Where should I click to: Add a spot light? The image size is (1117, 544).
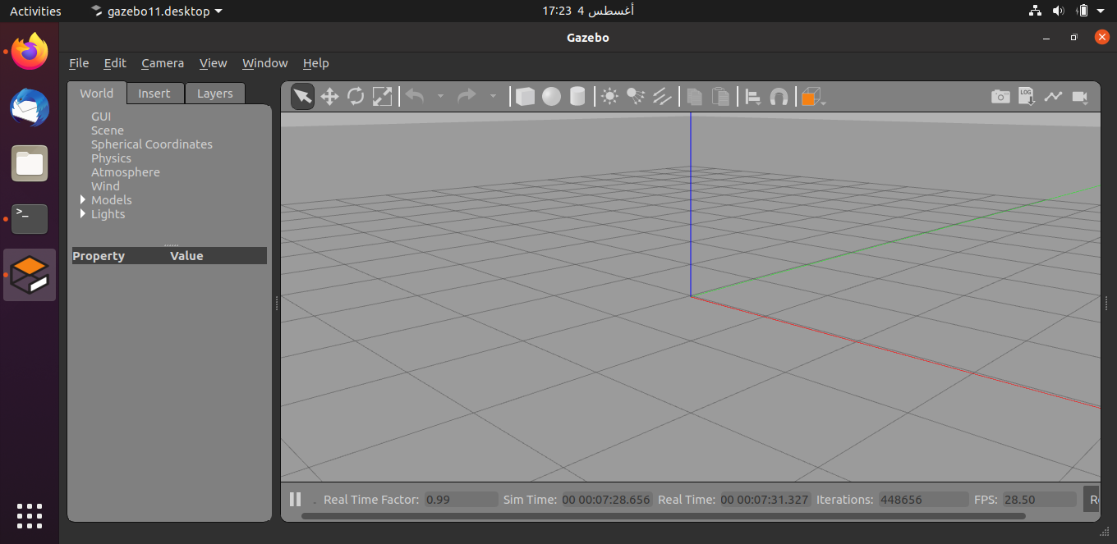click(x=636, y=97)
